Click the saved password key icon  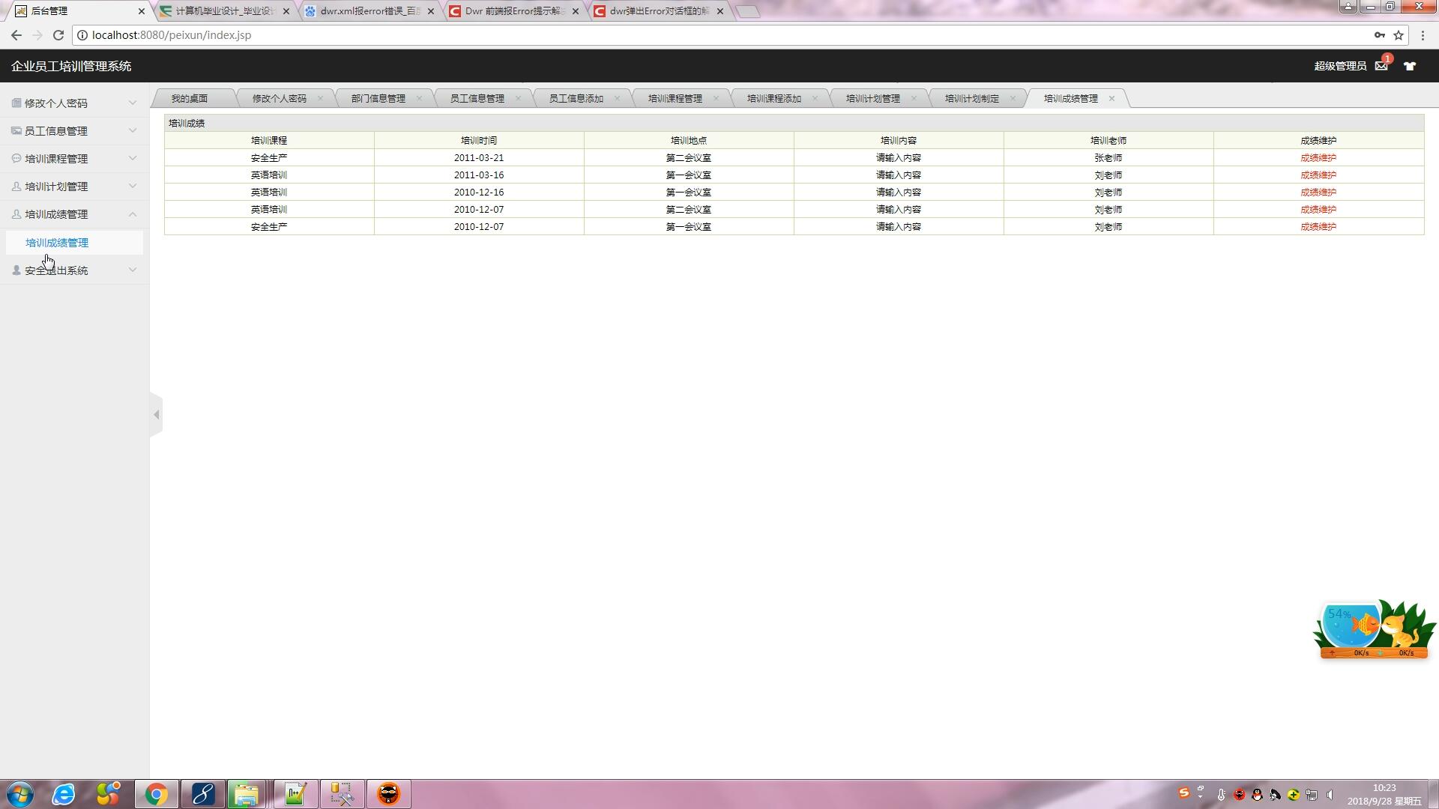[1379, 35]
